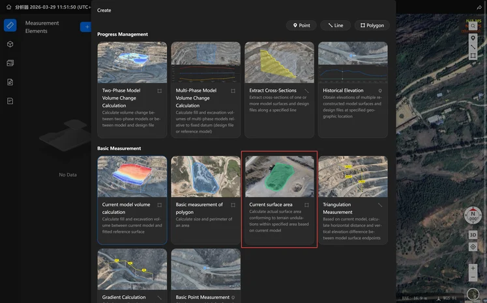Open the Extract Cross-Sections card

click(x=279, y=90)
